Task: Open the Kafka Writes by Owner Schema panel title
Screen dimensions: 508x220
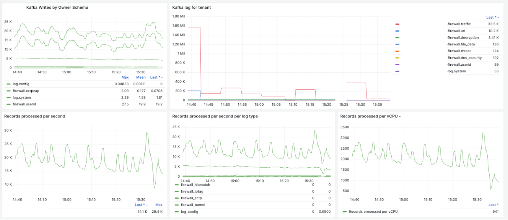Action: tap(57, 8)
